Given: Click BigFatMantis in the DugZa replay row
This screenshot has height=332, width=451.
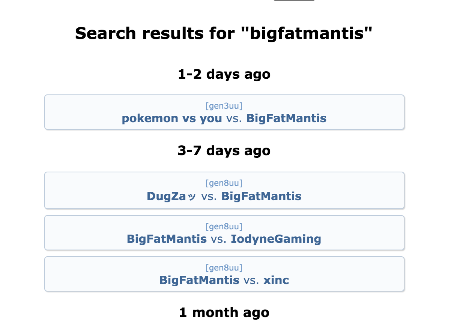Looking at the screenshot, I should [261, 196].
